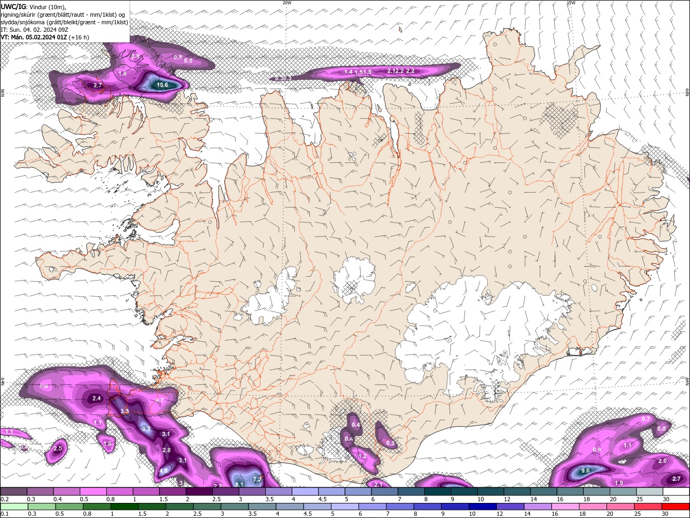The width and height of the screenshot is (690, 518).
Task: Click the 9.6 precipitation value offshore
Action: (585, 471)
